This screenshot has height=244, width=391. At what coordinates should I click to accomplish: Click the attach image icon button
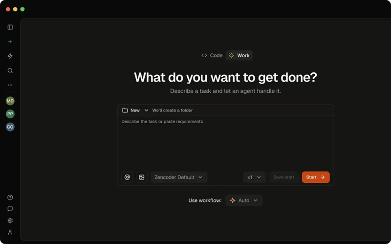[x=142, y=177]
